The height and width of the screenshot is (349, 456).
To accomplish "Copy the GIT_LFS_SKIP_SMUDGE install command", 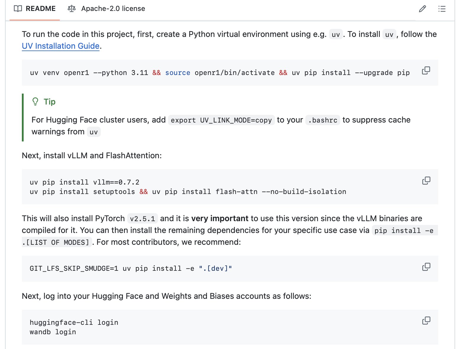I will click(x=426, y=267).
